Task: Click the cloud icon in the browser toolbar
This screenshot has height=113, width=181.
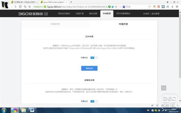Action: (x=168, y=6)
